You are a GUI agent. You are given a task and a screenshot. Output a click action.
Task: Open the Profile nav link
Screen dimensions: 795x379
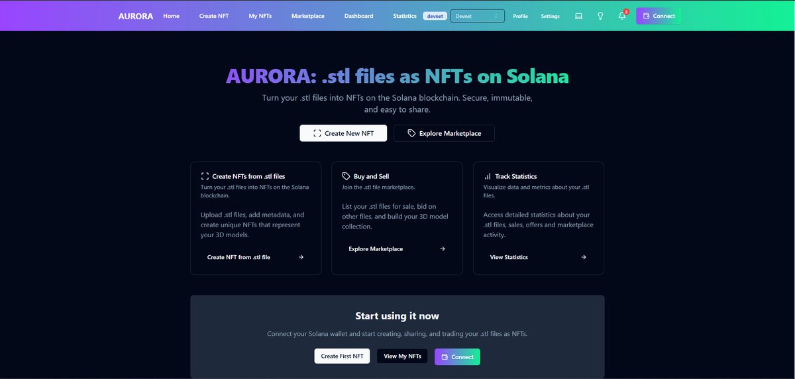pos(520,16)
